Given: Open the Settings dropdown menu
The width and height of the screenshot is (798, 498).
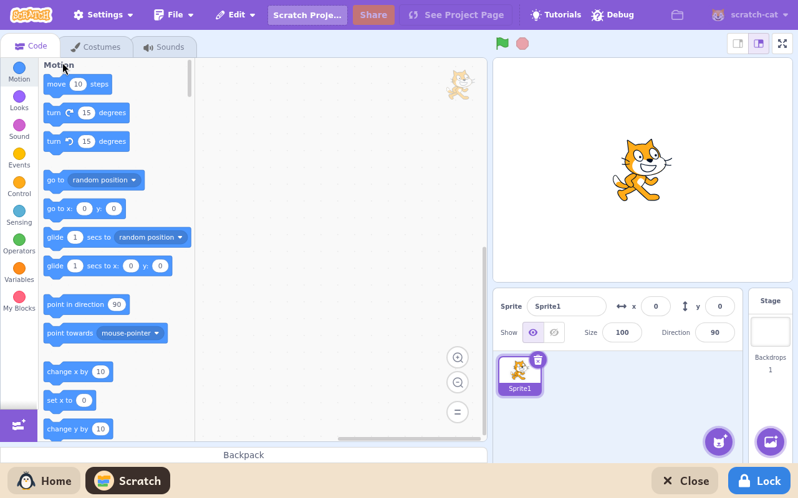Looking at the screenshot, I should coord(103,15).
